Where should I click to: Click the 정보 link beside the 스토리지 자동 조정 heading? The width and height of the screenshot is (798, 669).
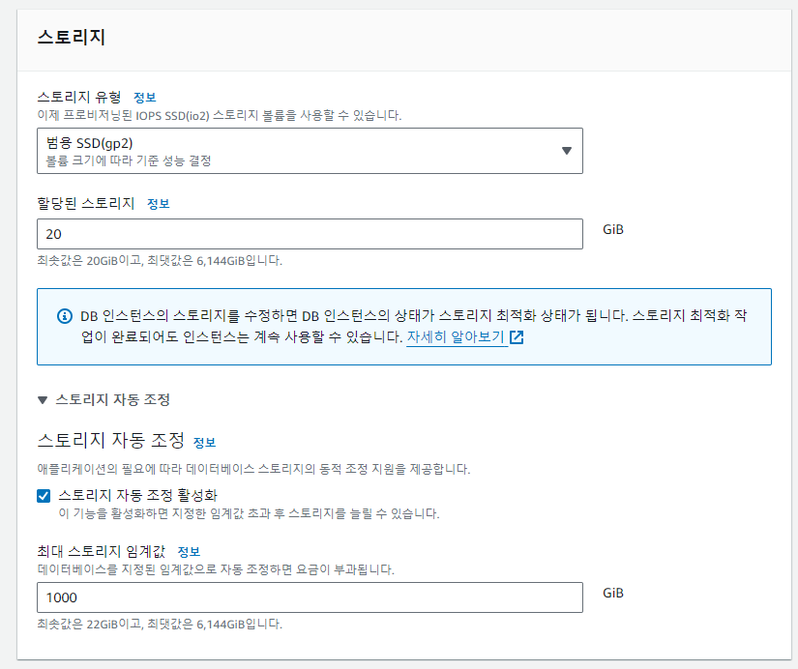coord(205,443)
